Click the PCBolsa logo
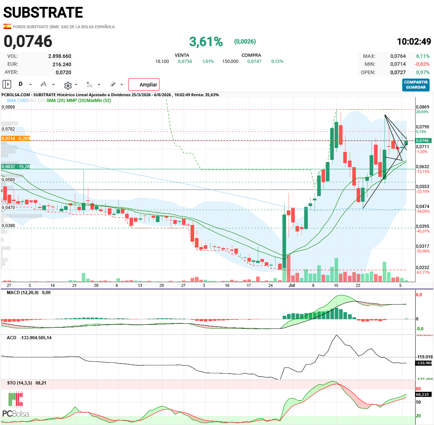 coord(16,404)
